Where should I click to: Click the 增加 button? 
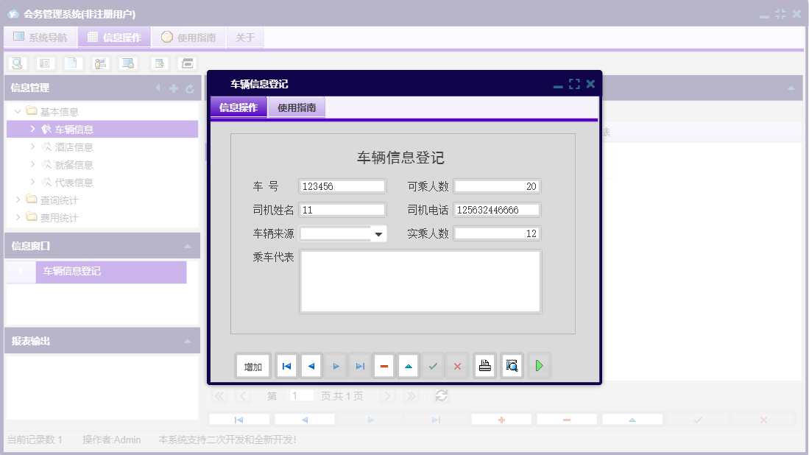click(x=252, y=365)
